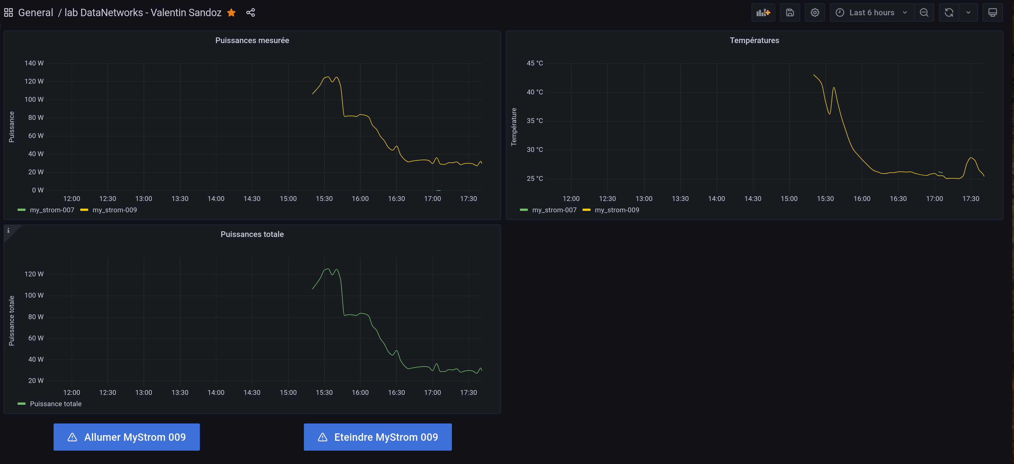Click the yellow my_strom-009 color swatch in the Puissances mesurée legend
Image resolution: width=1014 pixels, height=464 pixels.
84,210
